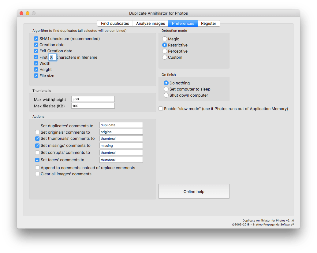The width and height of the screenshot is (317, 253).
Task: Click the duplicates' comments text field
Action: (121, 125)
